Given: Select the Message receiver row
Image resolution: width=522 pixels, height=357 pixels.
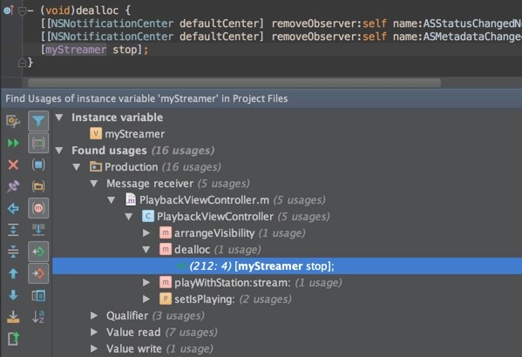Looking at the screenshot, I should [x=287, y=184].
